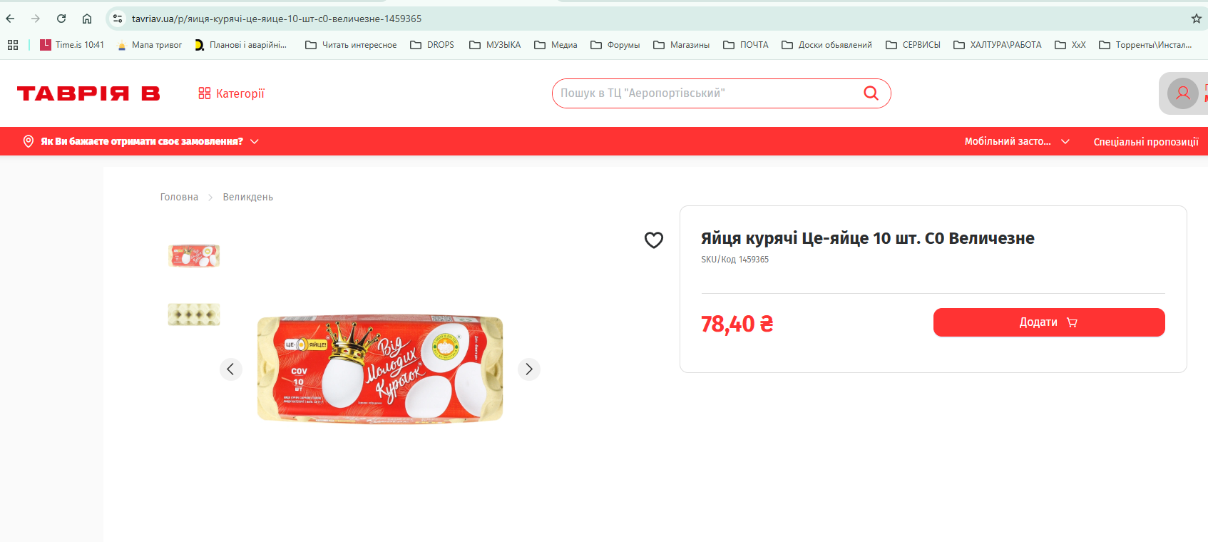This screenshot has height=542, width=1208.
Task: Open the user account avatar icon
Action: pyautogui.click(x=1182, y=93)
